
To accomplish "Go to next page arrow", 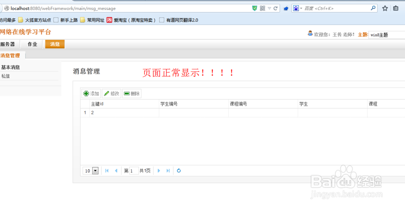I will [159, 171].
